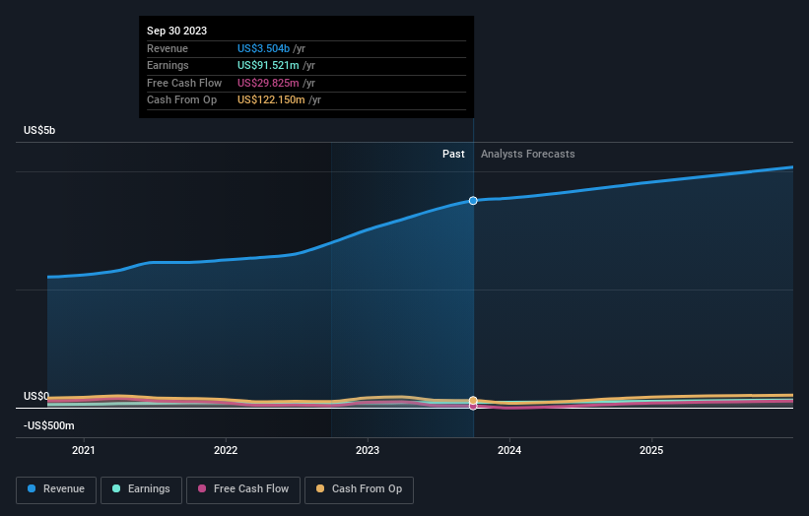This screenshot has width=809, height=516.
Task: Click the 2022 x-axis label
Action: (226, 450)
